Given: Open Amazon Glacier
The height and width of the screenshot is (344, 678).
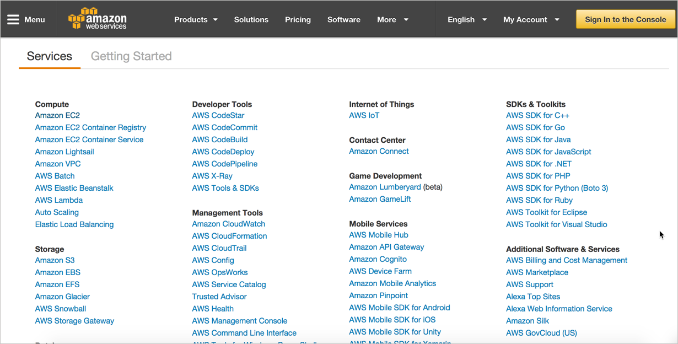Looking at the screenshot, I should pos(62,297).
